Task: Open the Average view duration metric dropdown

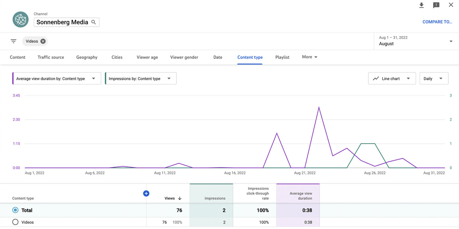Action: tap(56, 78)
